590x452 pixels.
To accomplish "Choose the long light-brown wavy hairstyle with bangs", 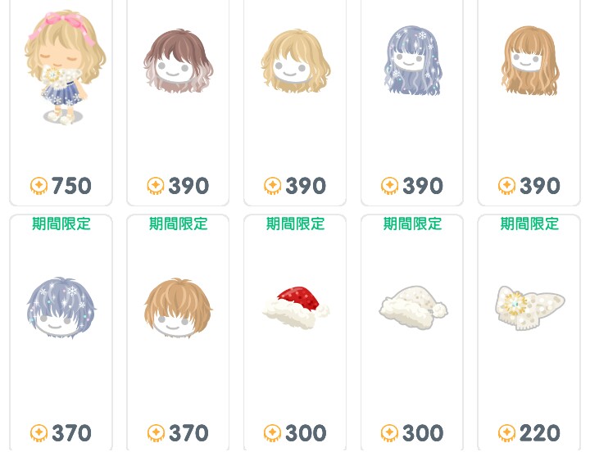I will pos(530,61).
